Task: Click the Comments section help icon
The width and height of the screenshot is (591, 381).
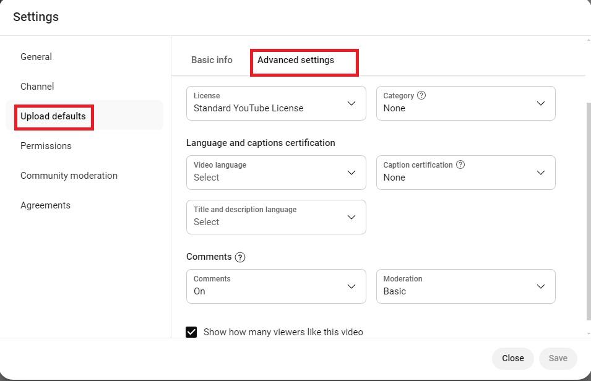Action: [x=239, y=257]
